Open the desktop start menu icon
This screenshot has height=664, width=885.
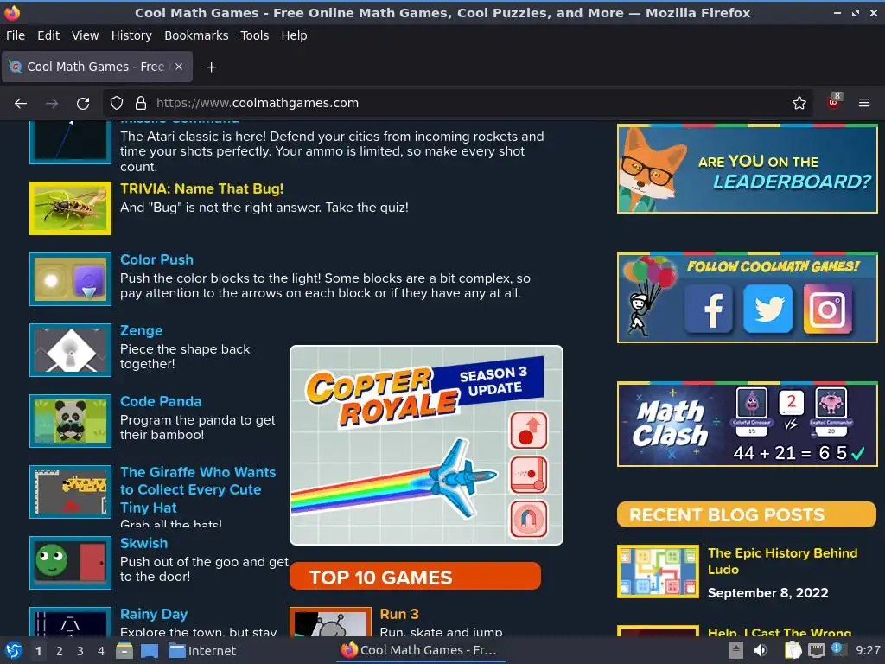coord(14,650)
